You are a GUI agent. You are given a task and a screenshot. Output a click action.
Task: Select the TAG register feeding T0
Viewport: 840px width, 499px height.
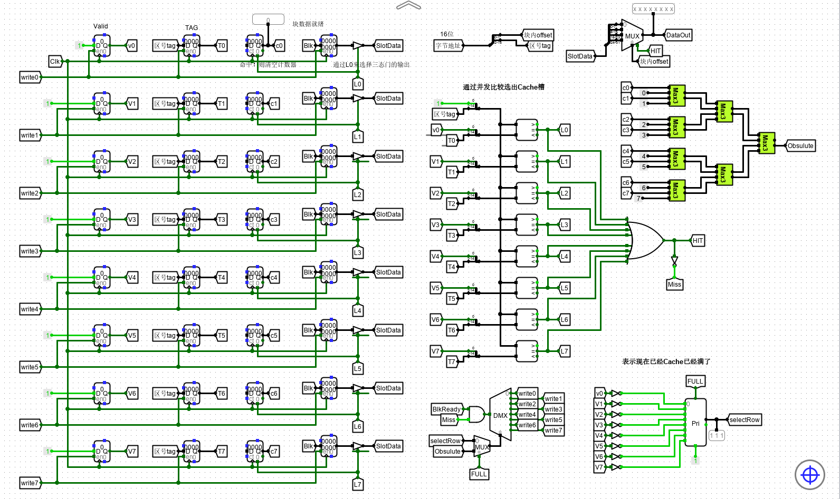tap(192, 46)
